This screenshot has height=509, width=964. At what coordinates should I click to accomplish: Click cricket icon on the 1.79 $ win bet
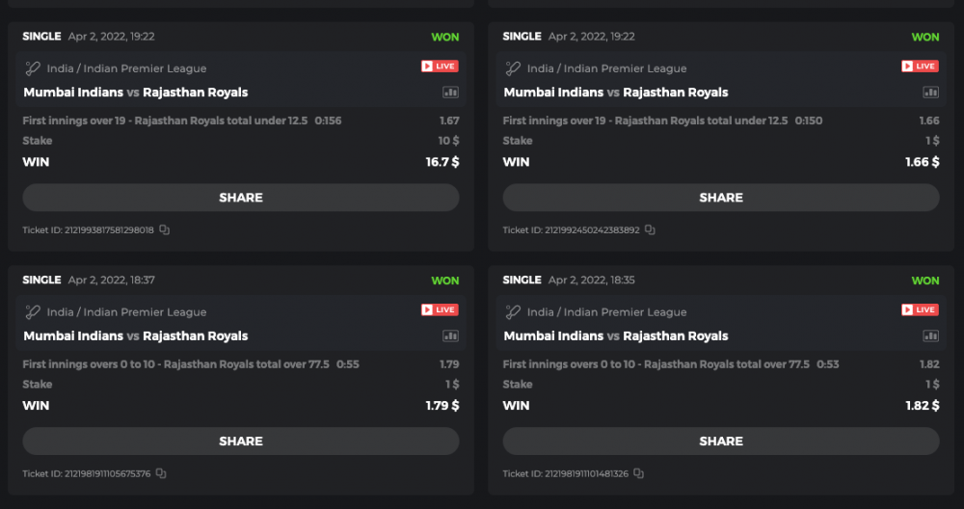33,312
